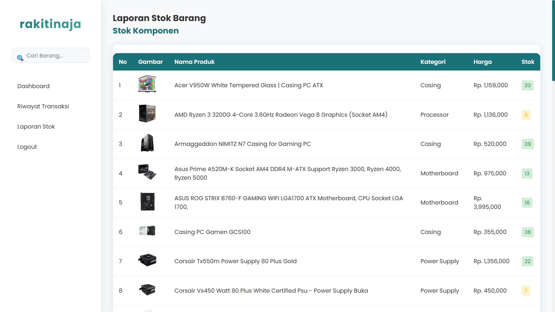Image resolution: width=555 pixels, height=312 pixels.
Task: Click the No column header
Action: pos(123,62)
